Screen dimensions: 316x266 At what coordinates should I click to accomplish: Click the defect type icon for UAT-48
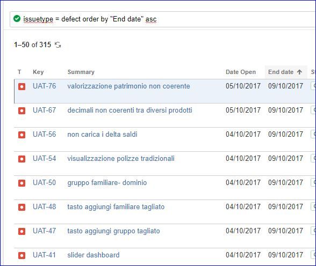pyautogui.click(x=21, y=208)
